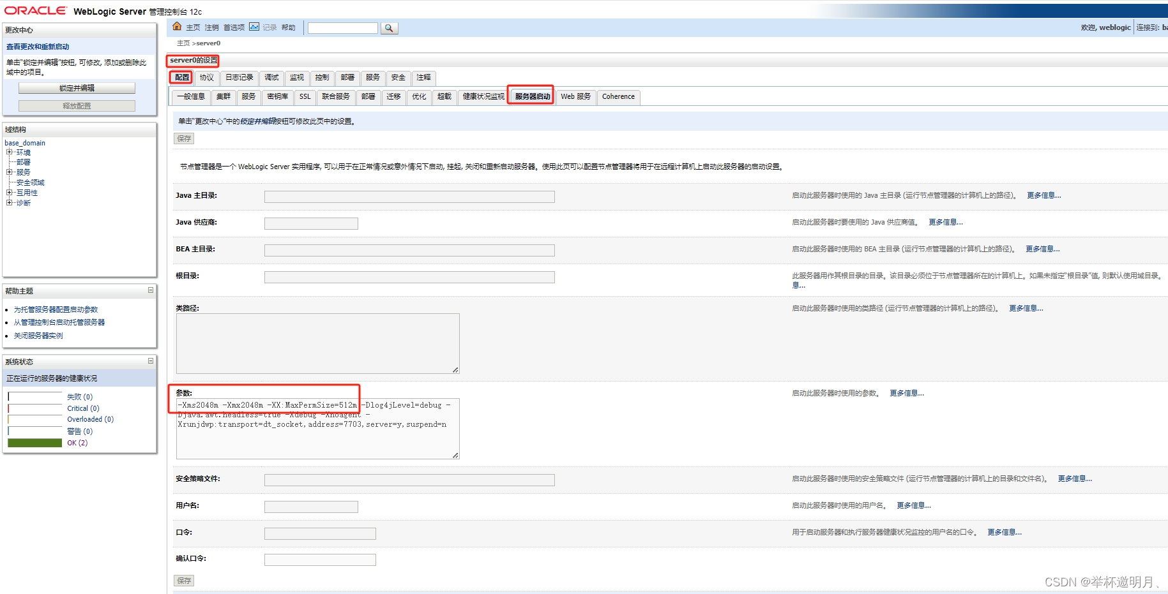This screenshot has width=1168, height=594.
Task: Expand the 环境 tree node
Action: [x=10, y=152]
